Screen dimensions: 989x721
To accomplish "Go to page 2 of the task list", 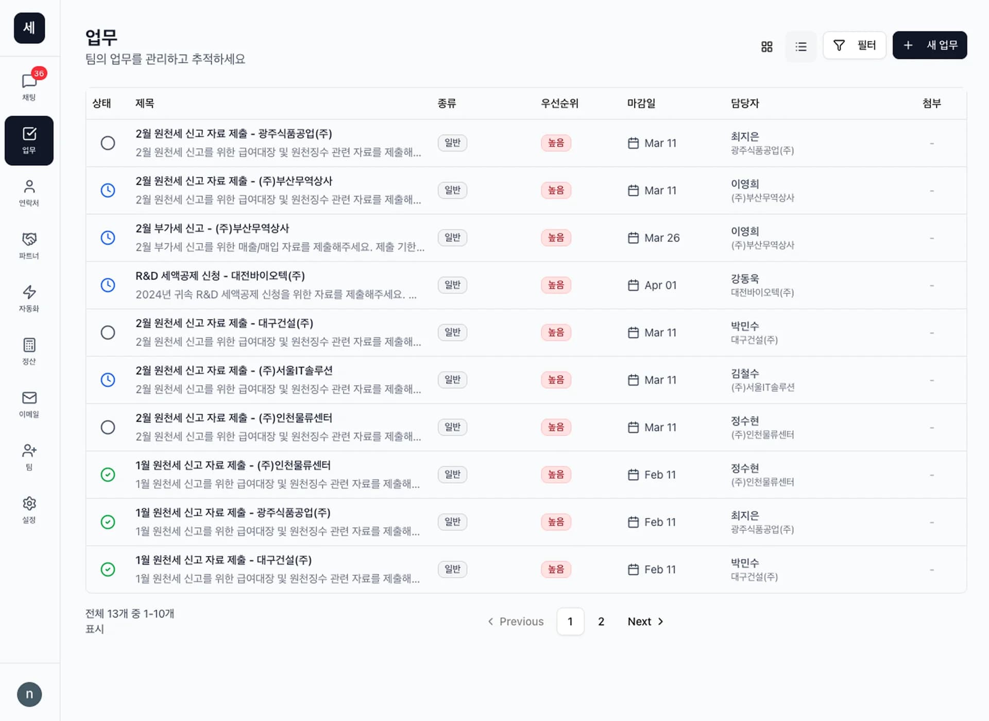I will pyautogui.click(x=601, y=622).
